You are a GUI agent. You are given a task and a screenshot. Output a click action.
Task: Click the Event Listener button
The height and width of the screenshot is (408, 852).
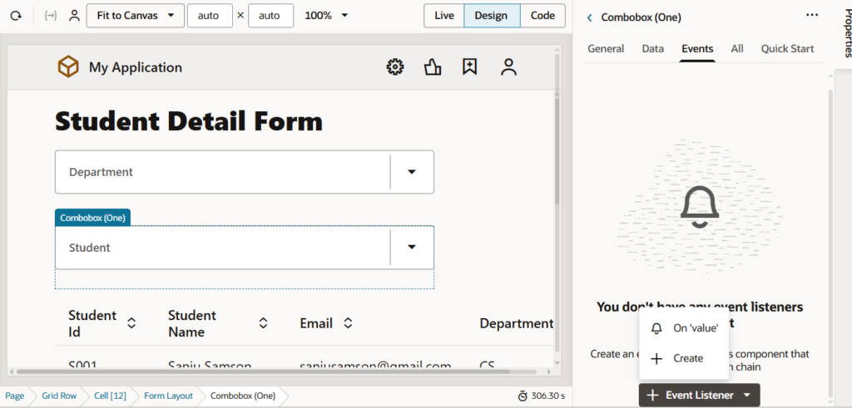pos(699,396)
